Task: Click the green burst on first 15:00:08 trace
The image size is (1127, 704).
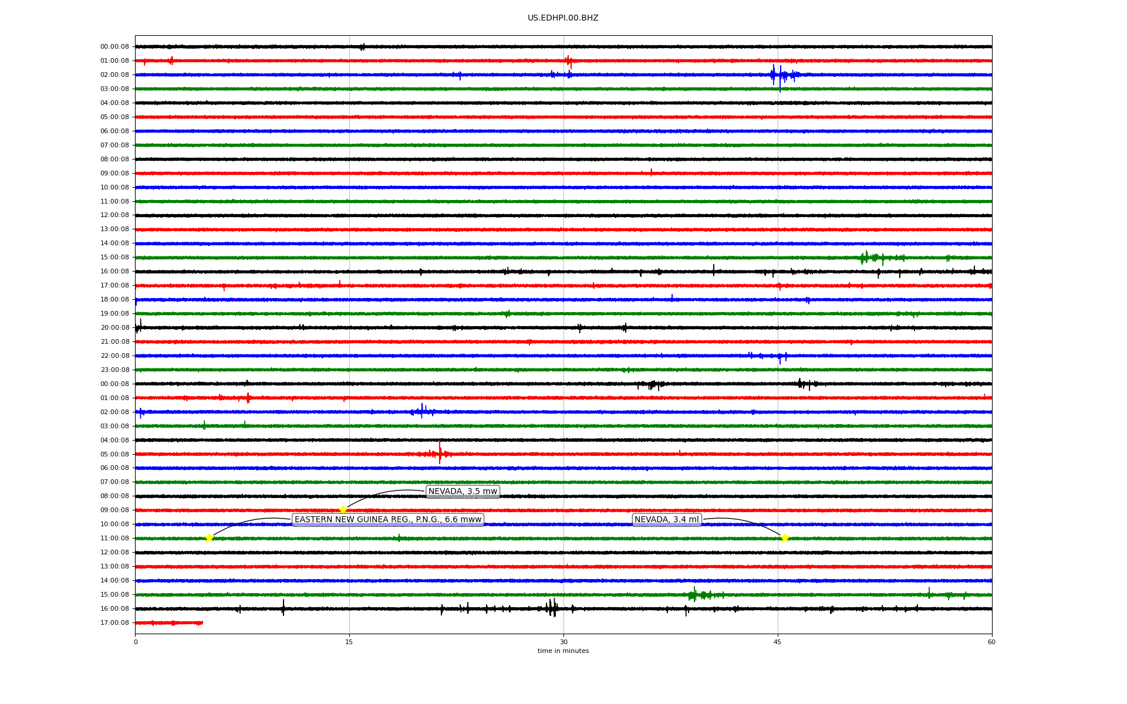Action: tap(869, 258)
